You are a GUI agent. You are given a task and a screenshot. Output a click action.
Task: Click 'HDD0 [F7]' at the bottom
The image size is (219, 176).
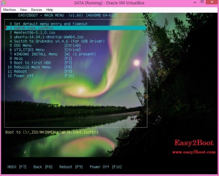click(17, 167)
